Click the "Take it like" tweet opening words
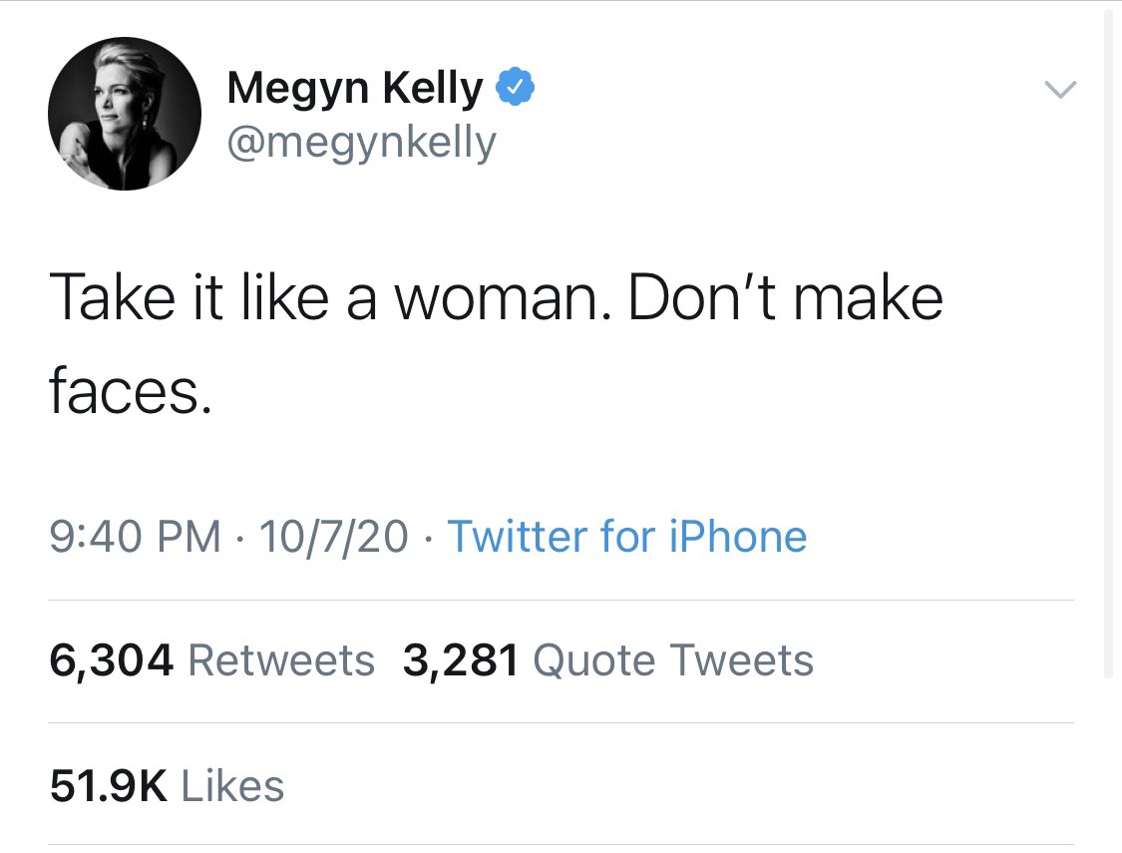This screenshot has width=1122, height=853. [x=188, y=297]
